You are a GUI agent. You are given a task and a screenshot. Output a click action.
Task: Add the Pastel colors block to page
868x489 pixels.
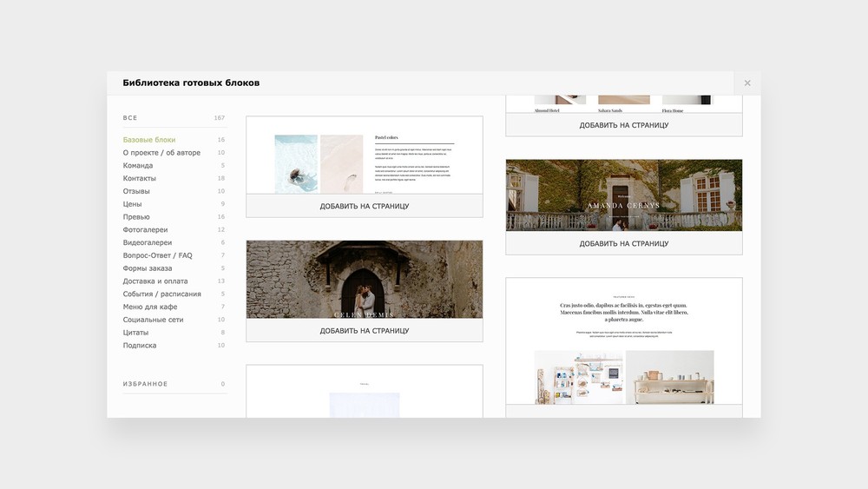(364, 207)
